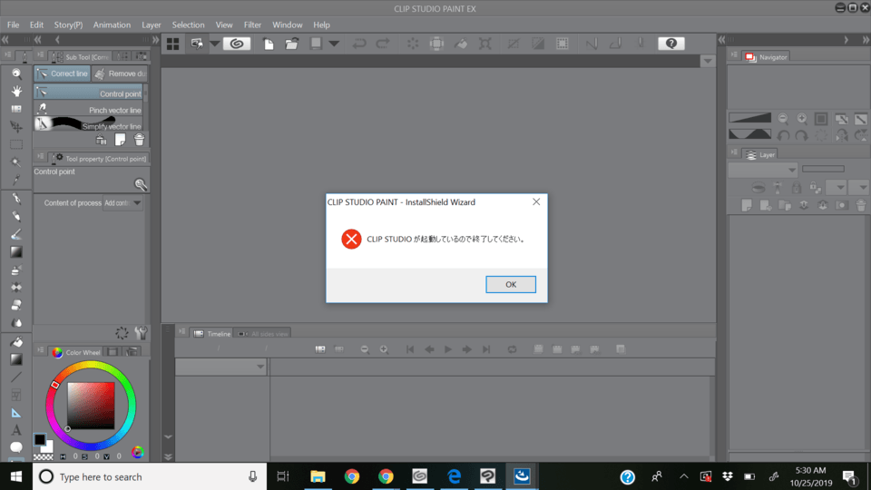
Task: Open Windows Start menu
Action: [16, 476]
